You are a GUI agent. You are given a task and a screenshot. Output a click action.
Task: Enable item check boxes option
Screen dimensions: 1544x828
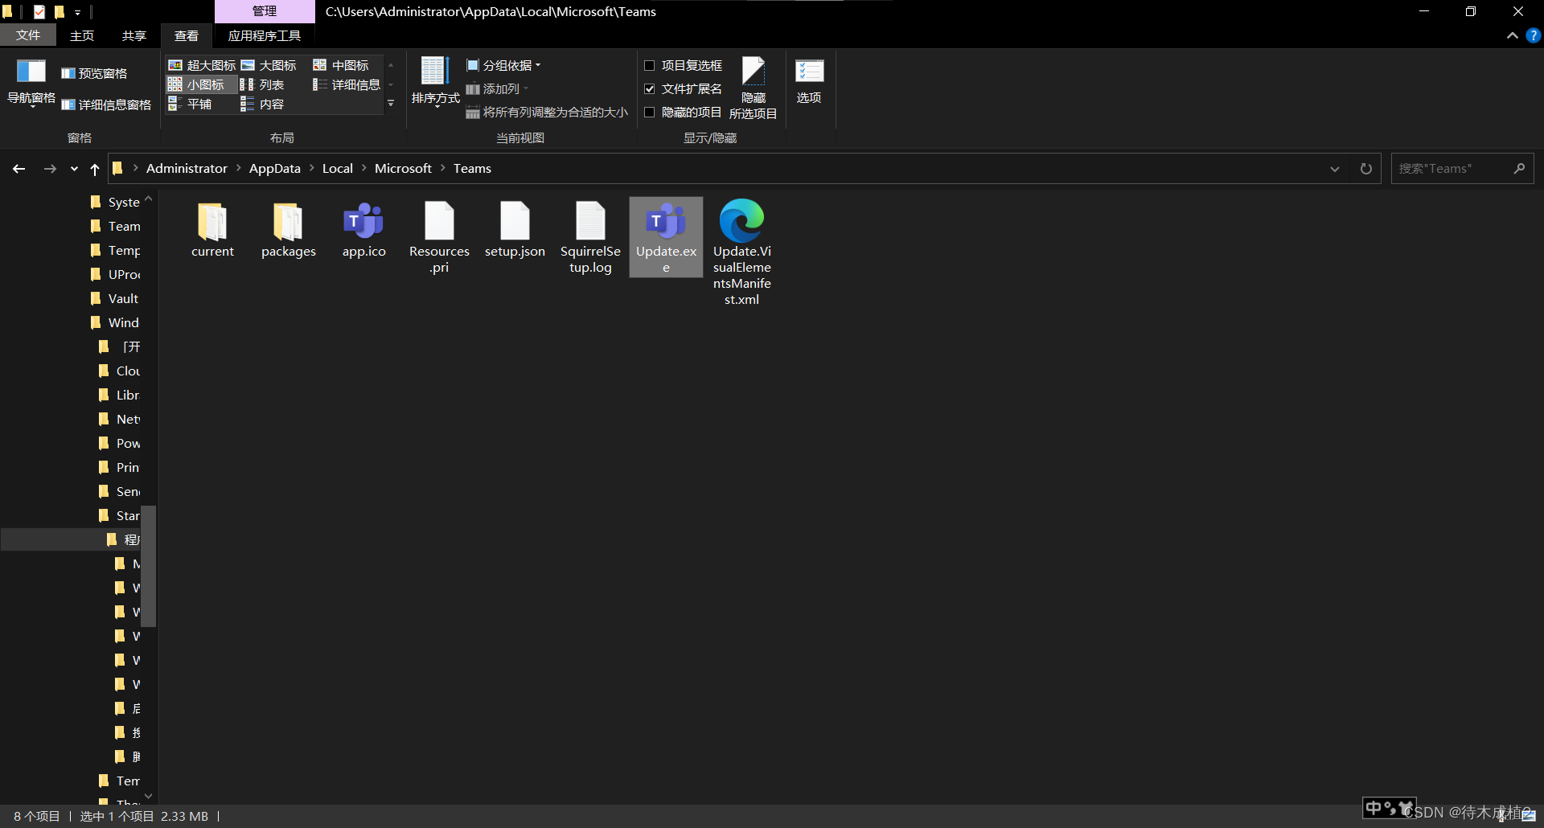(x=684, y=65)
